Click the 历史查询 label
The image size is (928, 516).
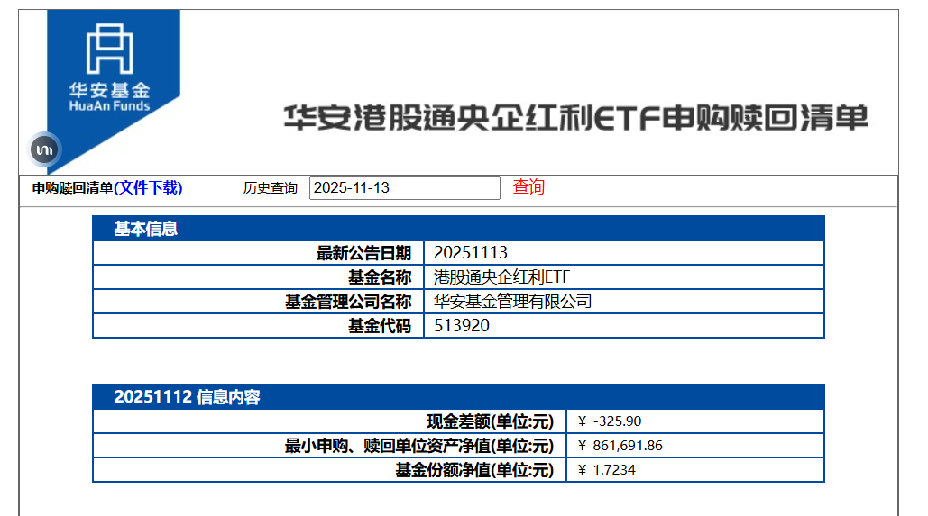pyautogui.click(x=270, y=188)
